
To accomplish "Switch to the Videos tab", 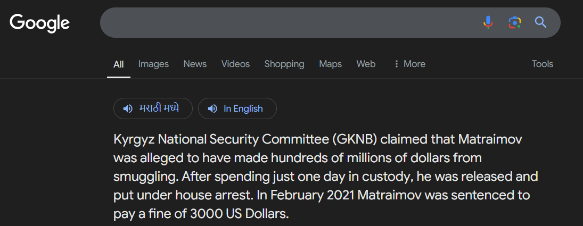I will tap(235, 64).
